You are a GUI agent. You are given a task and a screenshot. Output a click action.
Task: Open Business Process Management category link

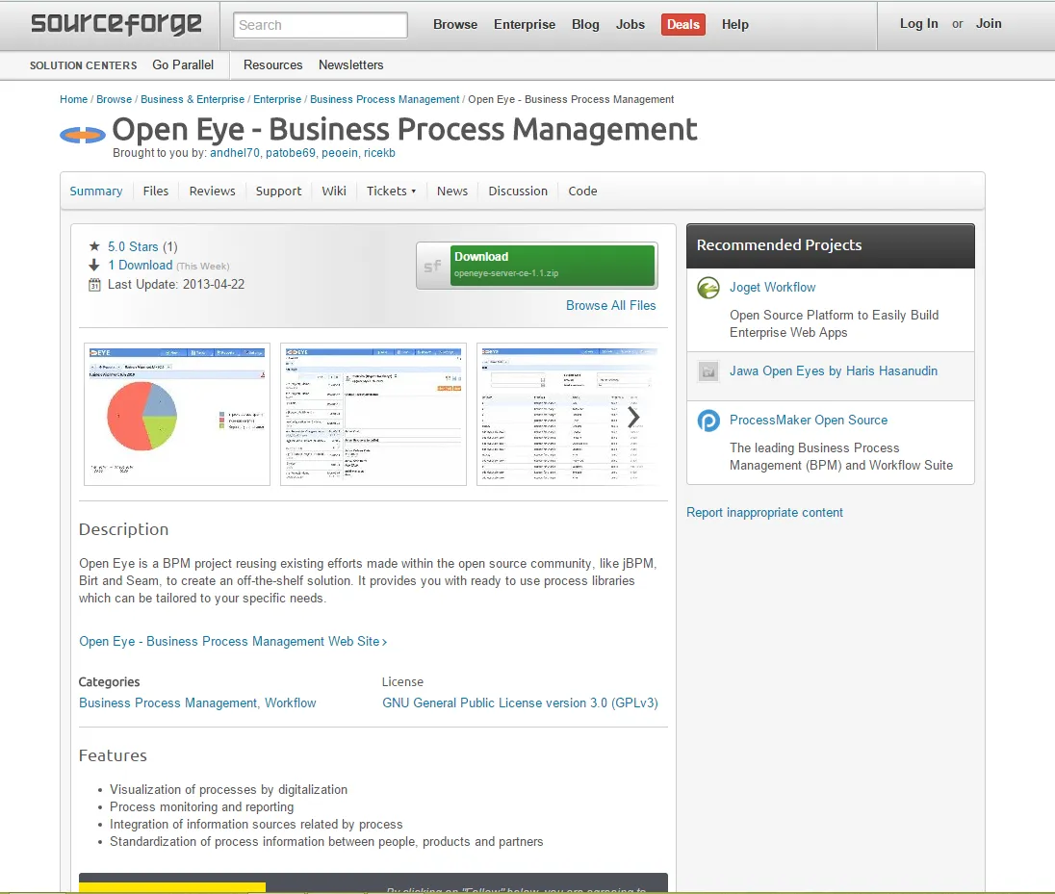click(168, 702)
